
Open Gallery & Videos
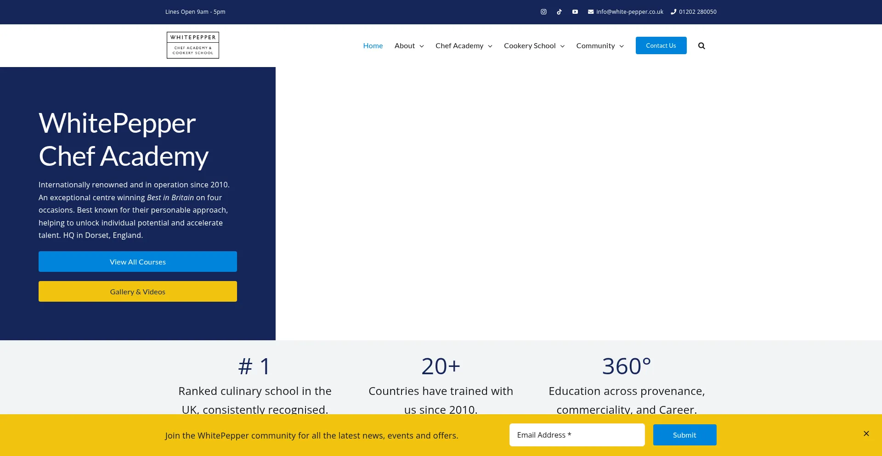[138, 292]
